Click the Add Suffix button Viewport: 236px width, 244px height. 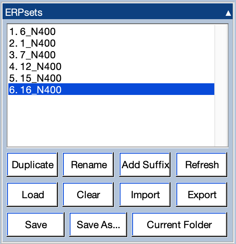point(145,165)
